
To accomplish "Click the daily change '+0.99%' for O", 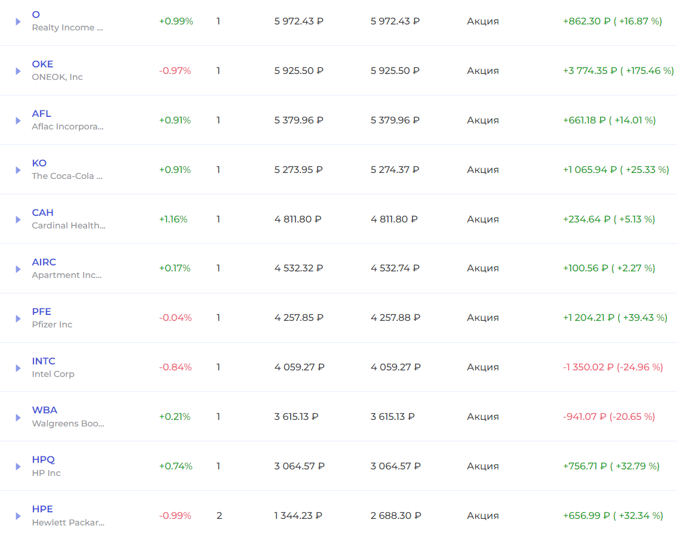I will click(x=176, y=21).
